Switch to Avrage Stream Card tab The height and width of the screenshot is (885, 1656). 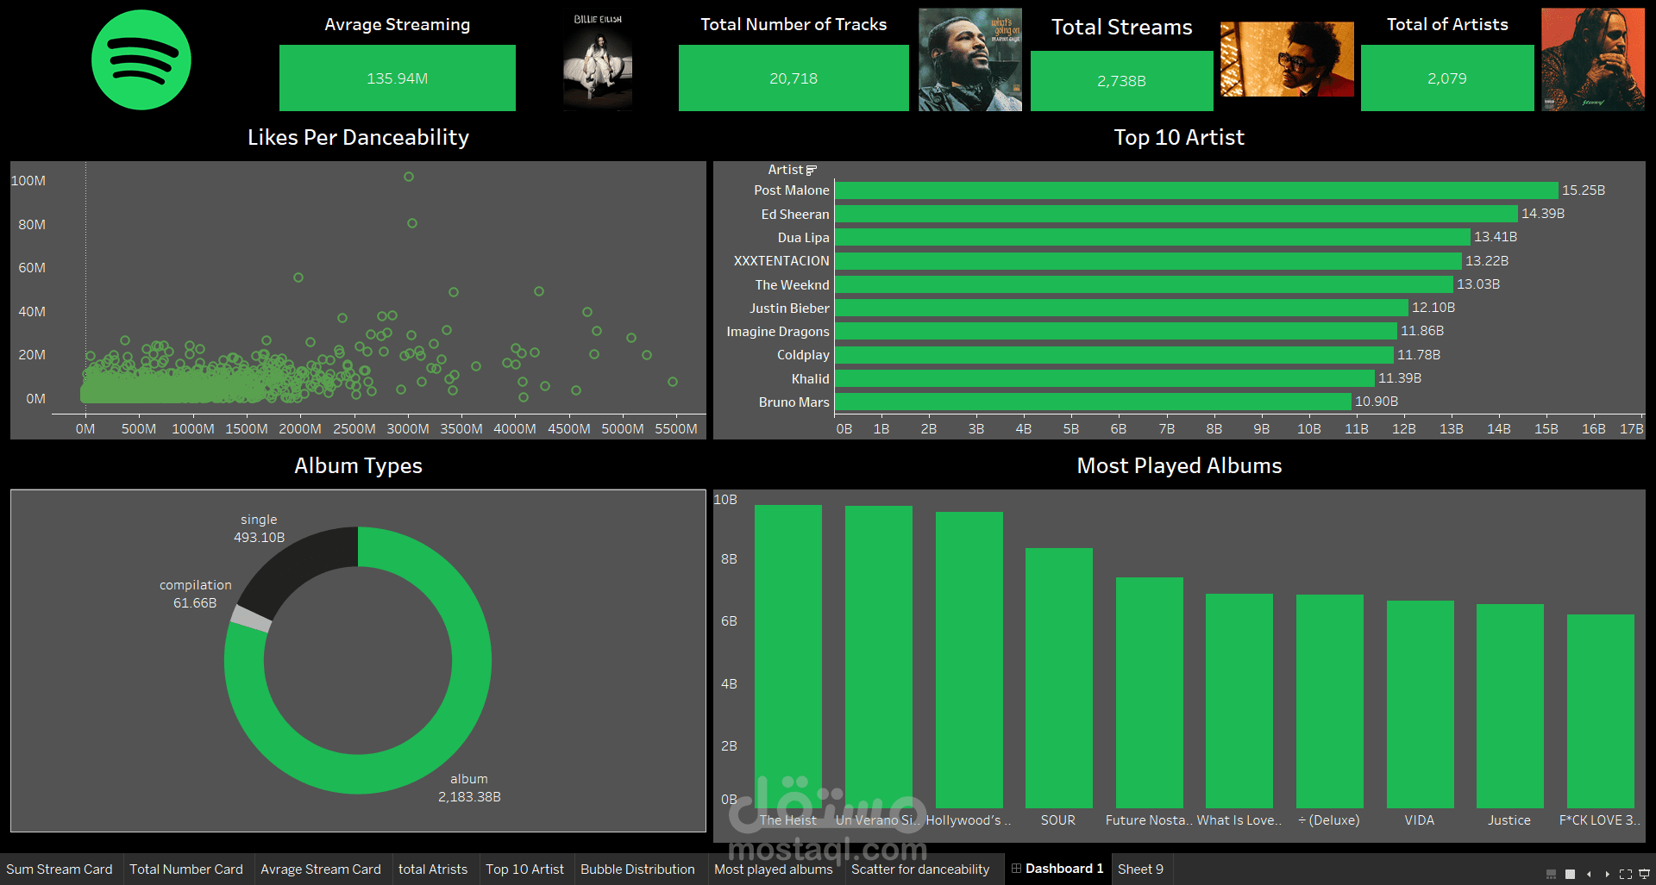click(x=321, y=869)
